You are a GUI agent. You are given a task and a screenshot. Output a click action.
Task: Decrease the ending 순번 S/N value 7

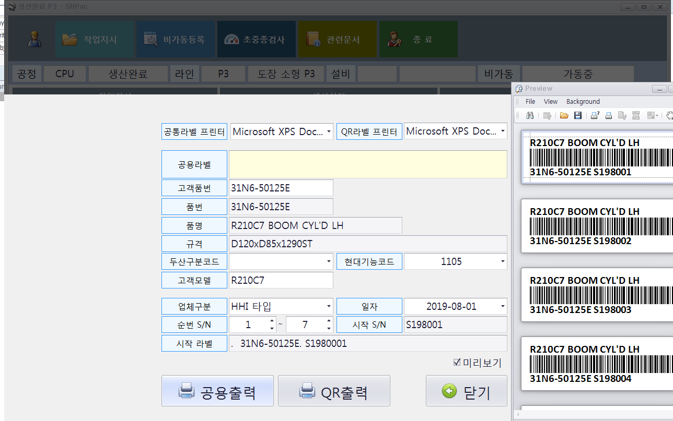pos(329,329)
